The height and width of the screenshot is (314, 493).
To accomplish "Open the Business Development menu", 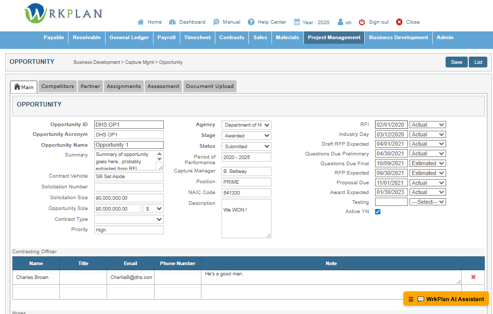I will coord(398,38).
